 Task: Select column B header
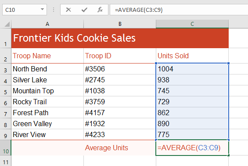click(x=120, y=24)
